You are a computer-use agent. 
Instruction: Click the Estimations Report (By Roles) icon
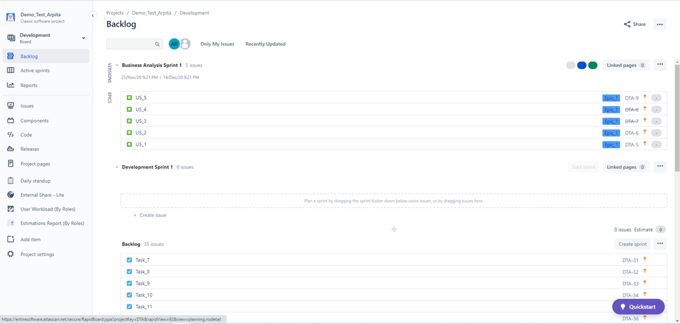11,223
